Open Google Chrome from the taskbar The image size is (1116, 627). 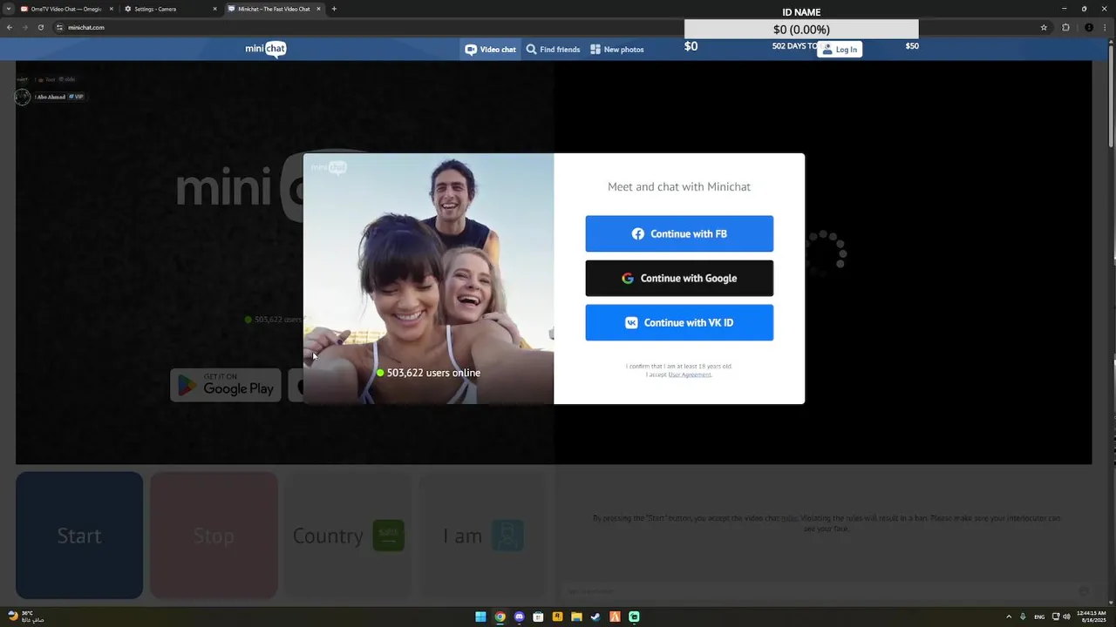500,617
